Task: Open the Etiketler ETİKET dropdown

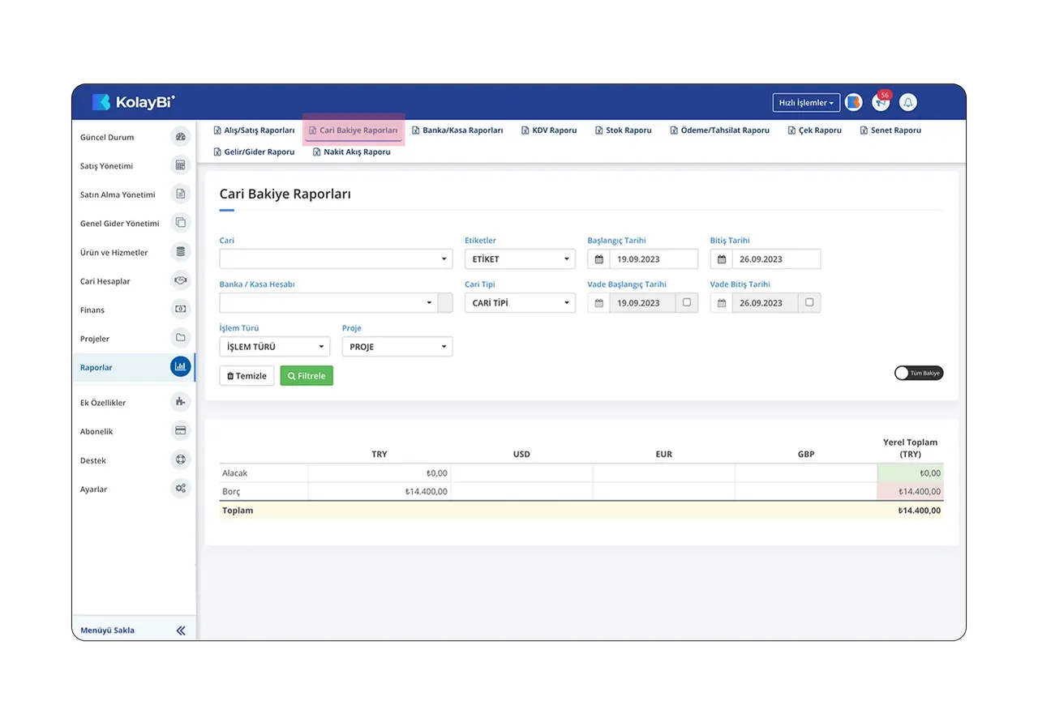Action: (x=520, y=259)
